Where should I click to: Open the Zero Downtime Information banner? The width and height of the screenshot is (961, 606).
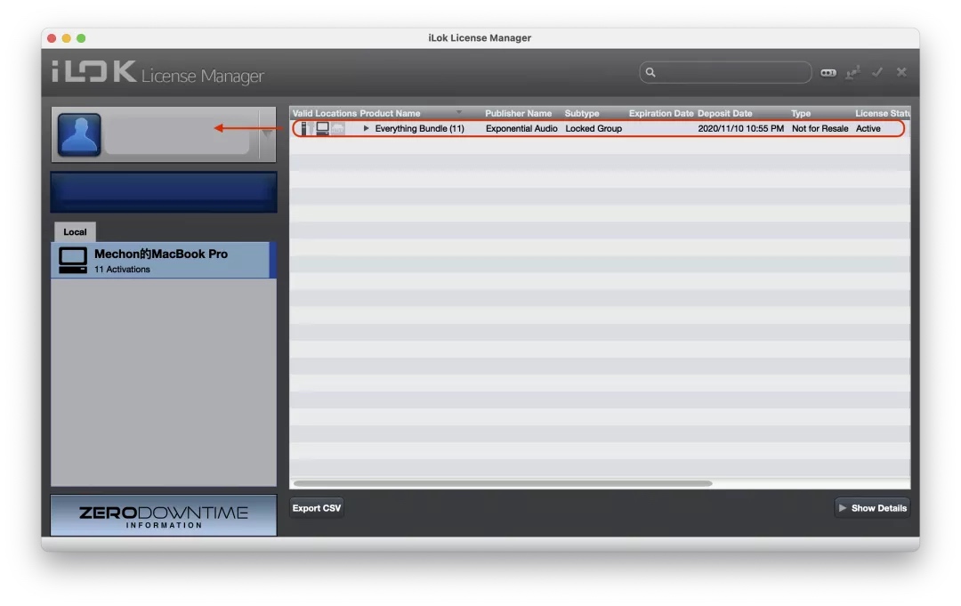click(x=164, y=516)
